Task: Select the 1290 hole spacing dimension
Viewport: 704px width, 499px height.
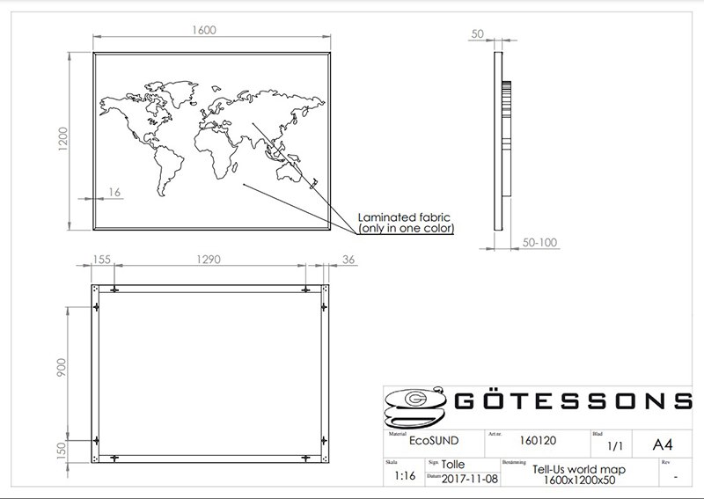Action: pos(207,260)
